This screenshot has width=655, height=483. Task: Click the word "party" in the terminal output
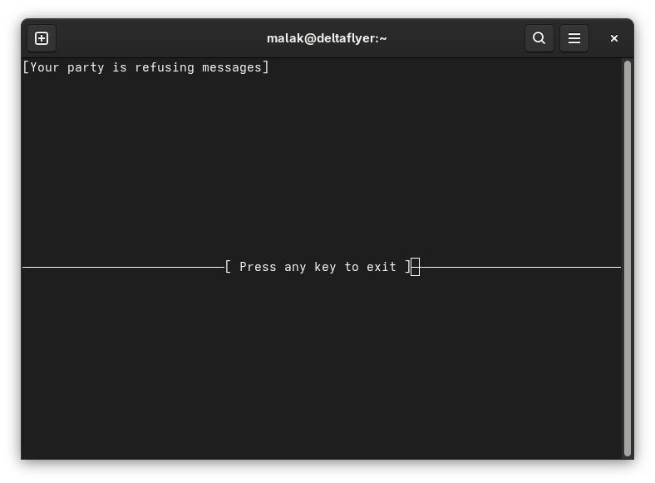point(86,67)
